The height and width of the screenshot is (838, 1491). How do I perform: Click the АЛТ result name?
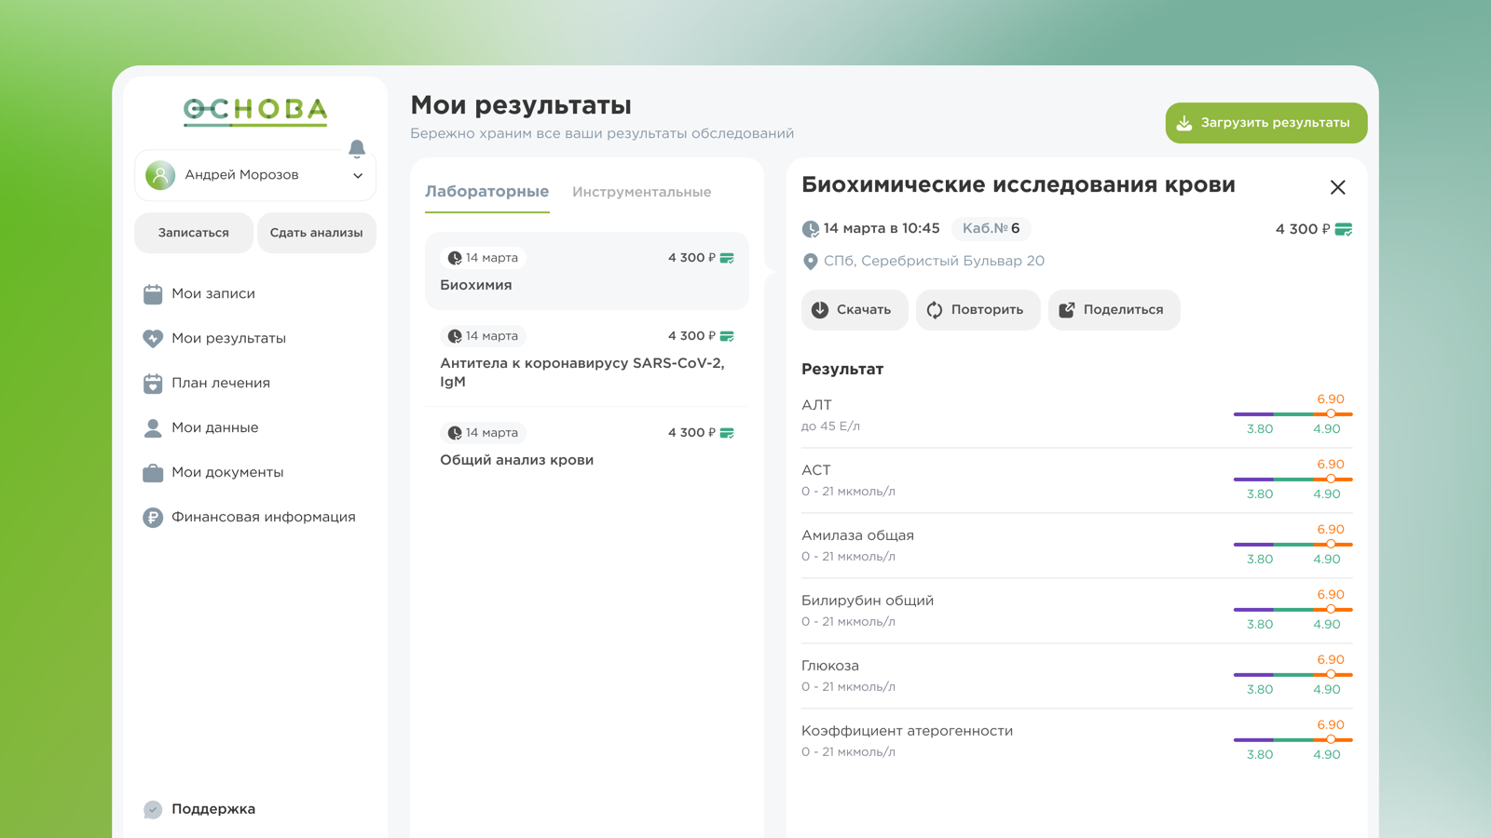point(816,405)
